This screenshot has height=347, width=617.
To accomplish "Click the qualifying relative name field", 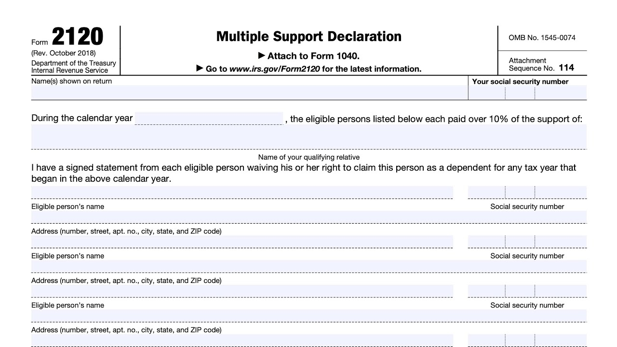I will tap(308, 137).
